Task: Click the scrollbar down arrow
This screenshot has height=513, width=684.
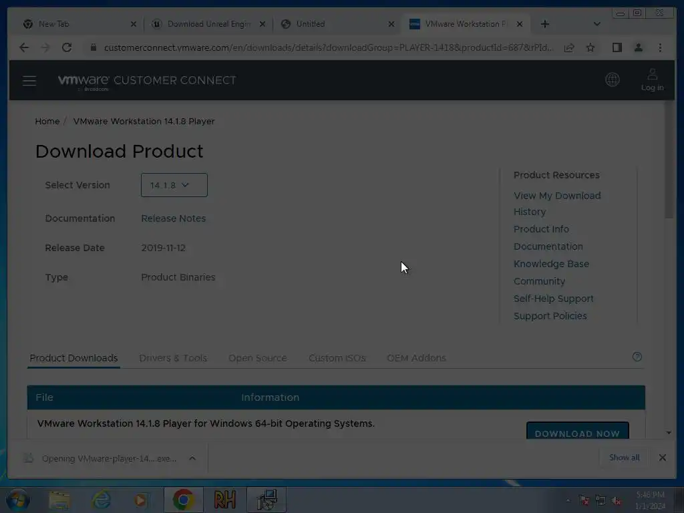Action: [x=669, y=433]
